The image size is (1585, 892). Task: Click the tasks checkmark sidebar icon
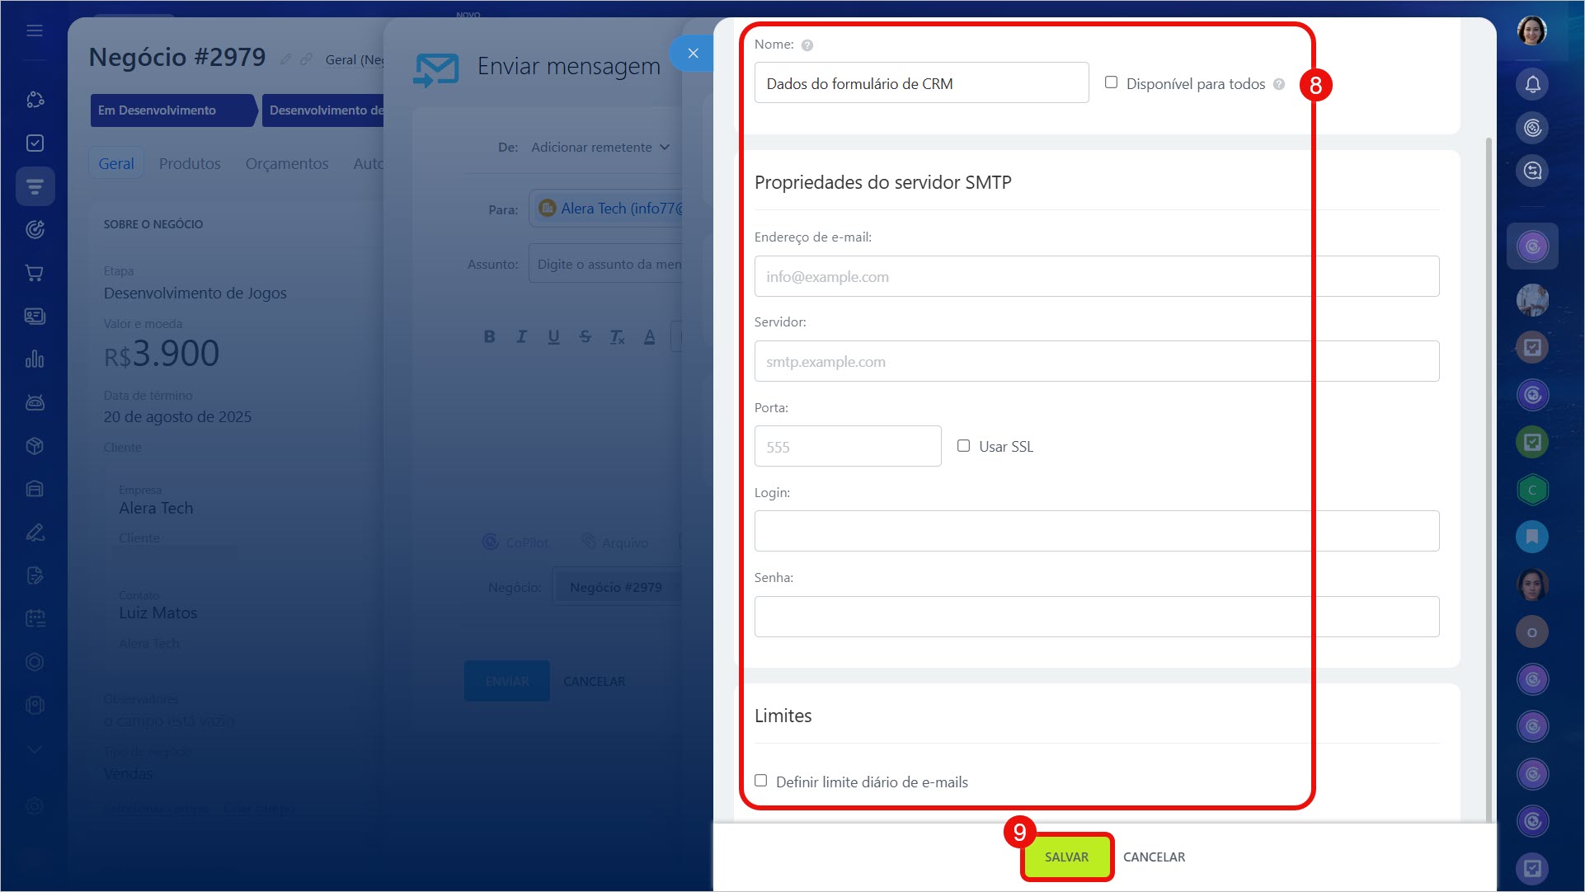click(35, 143)
